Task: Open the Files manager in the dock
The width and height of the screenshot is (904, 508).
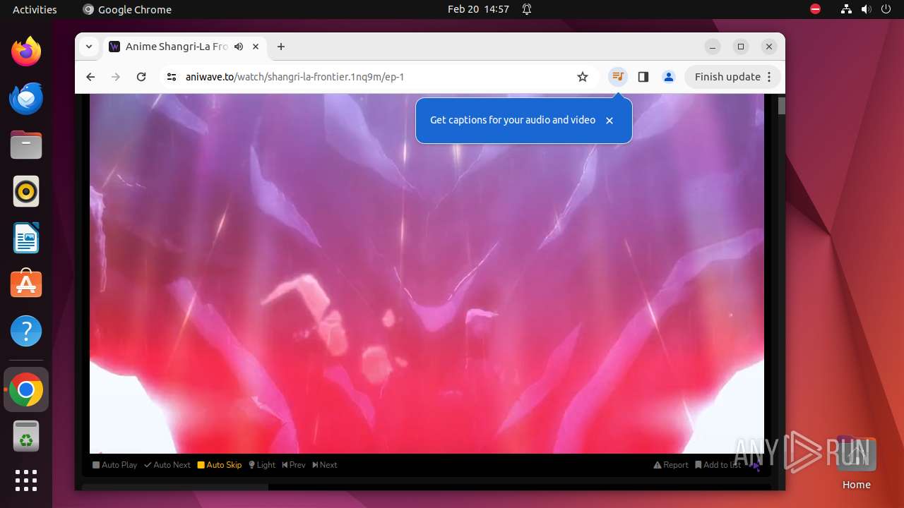Action: tap(26, 145)
